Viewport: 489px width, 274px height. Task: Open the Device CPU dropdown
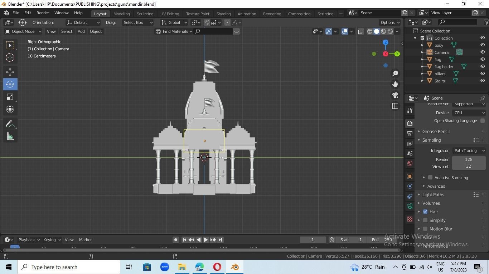(x=469, y=113)
